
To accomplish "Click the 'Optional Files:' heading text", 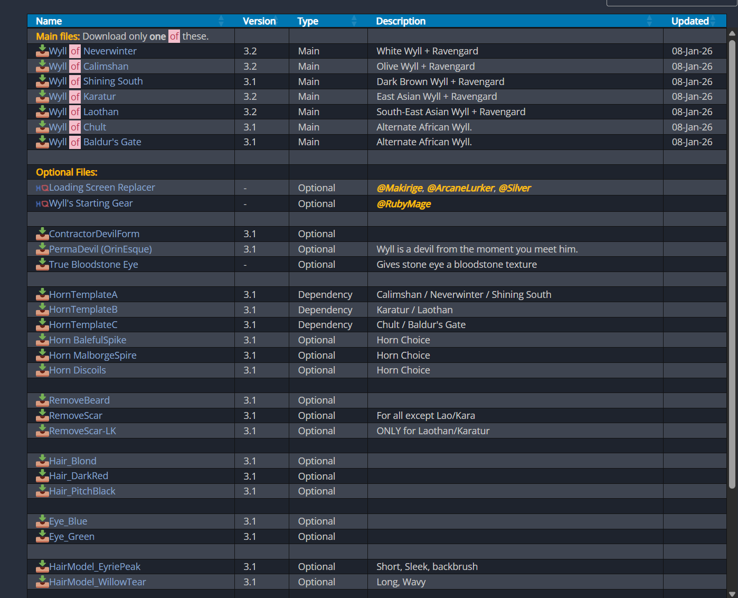I will click(x=67, y=172).
